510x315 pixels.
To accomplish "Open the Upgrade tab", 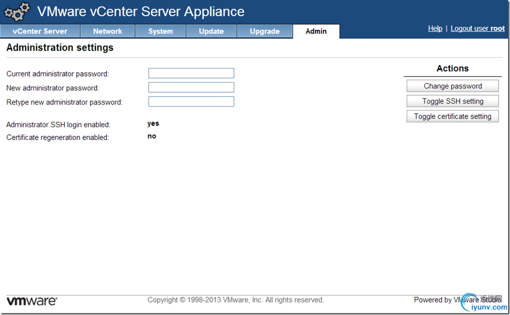I will 265,32.
